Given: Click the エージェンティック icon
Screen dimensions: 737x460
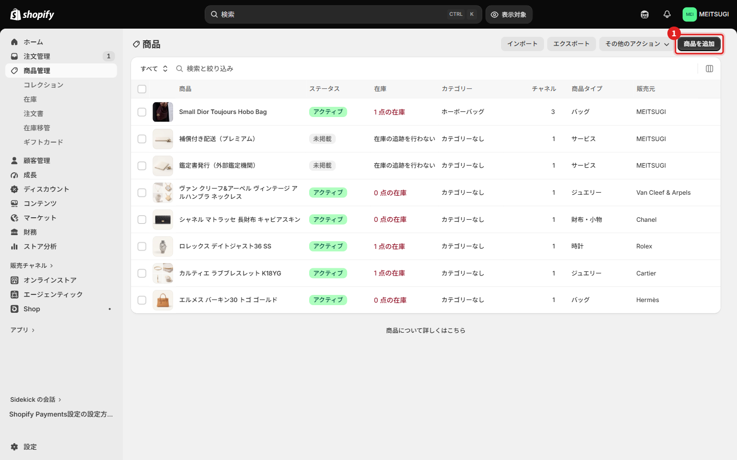Looking at the screenshot, I should (x=14, y=294).
